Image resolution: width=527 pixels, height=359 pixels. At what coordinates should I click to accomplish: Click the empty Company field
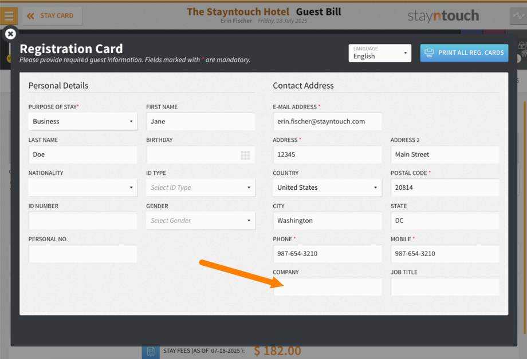coord(327,287)
